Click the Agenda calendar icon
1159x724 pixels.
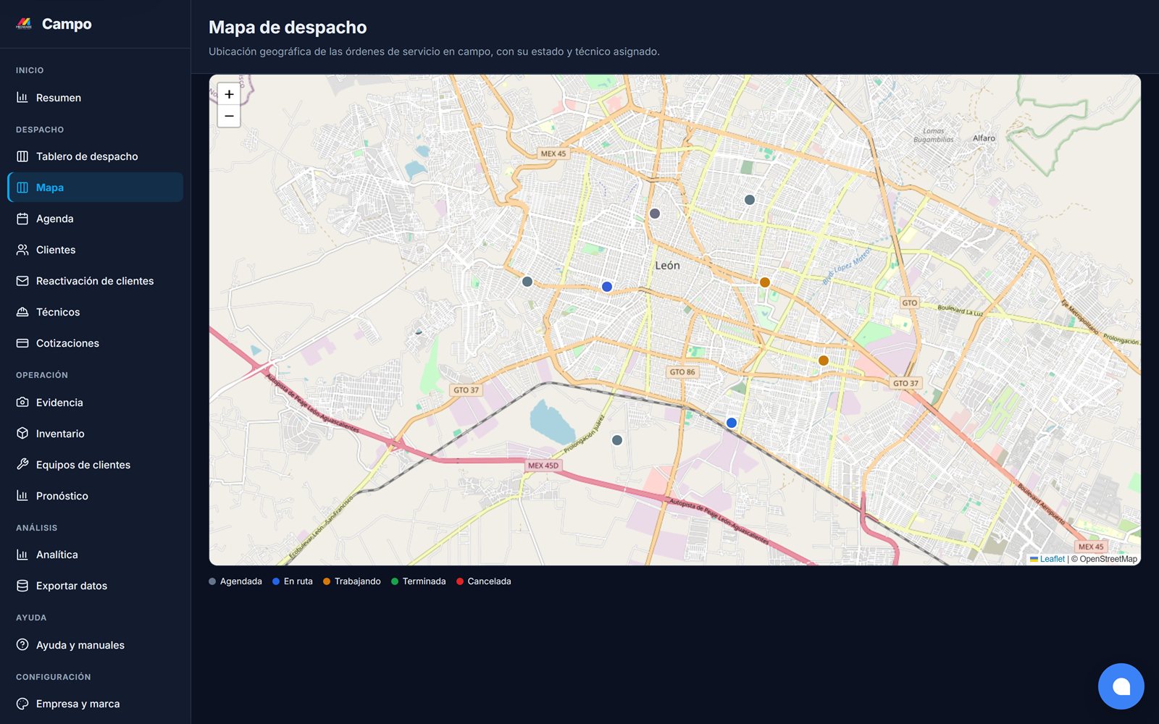(22, 219)
